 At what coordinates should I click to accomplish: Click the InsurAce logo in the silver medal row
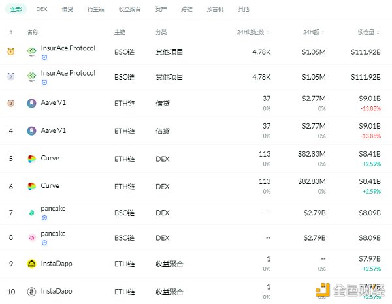click(31, 76)
